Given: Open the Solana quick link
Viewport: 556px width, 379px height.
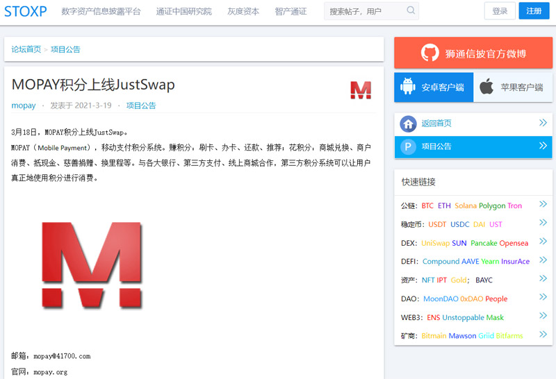Looking at the screenshot, I should coord(466,205).
